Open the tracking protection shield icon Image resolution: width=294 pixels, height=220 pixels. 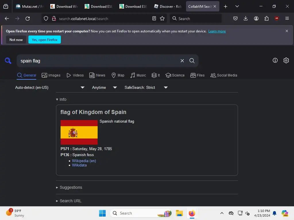click(46, 19)
